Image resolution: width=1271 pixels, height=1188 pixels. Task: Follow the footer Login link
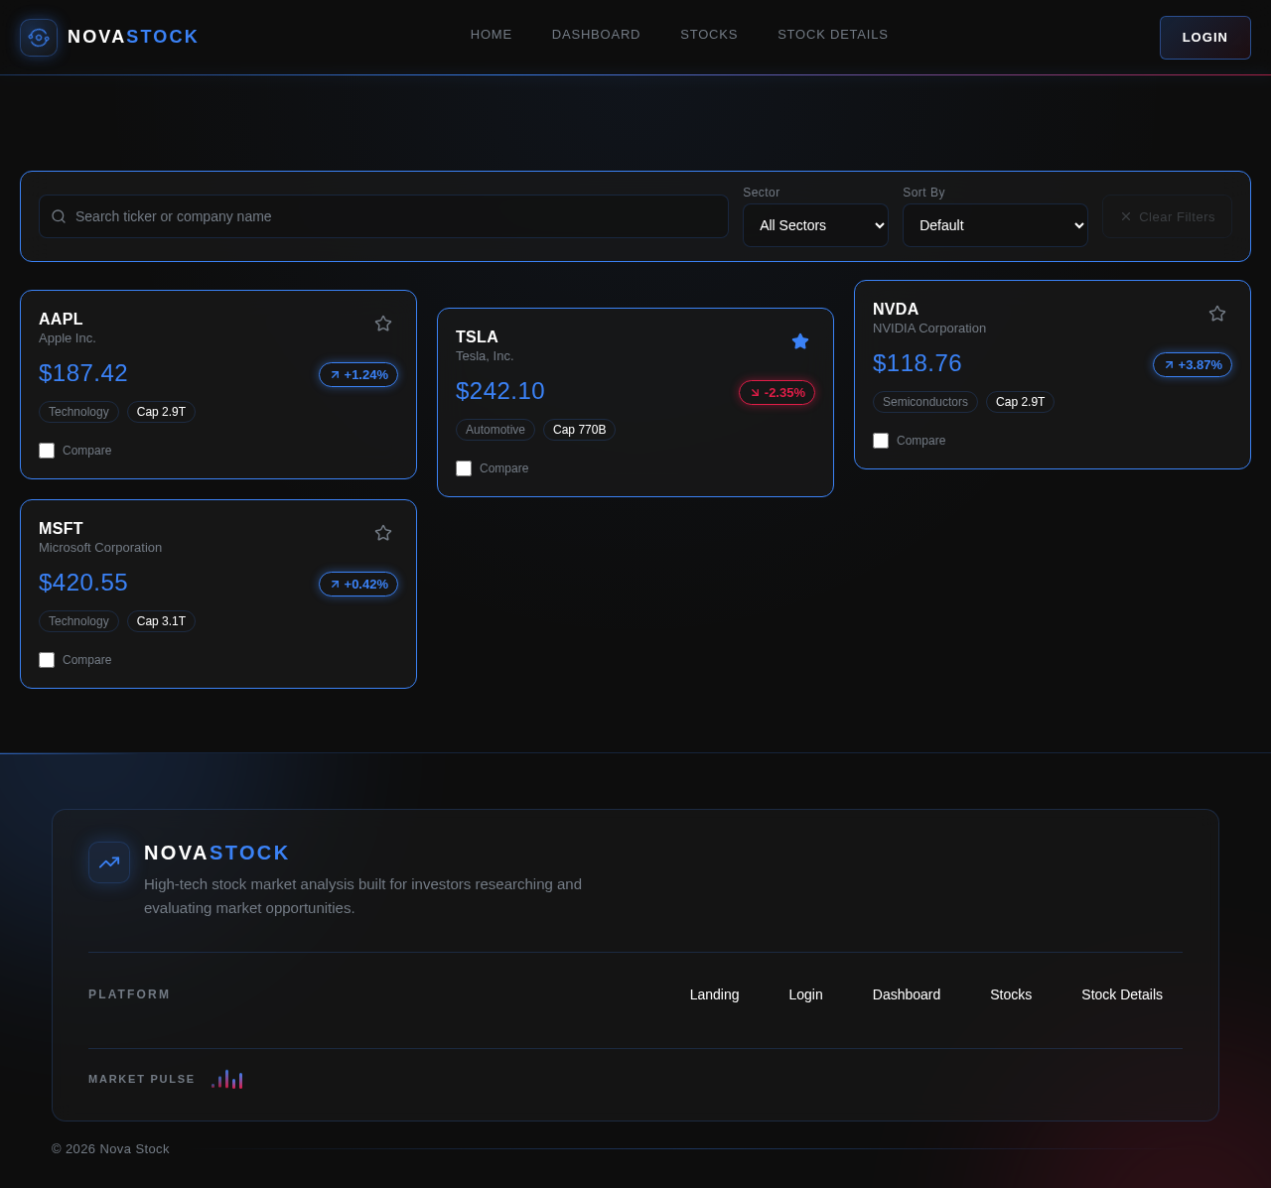tap(806, 994)
